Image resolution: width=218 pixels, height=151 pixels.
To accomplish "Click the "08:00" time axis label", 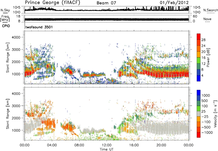I will pyautogui.click(x=79, y=145).
